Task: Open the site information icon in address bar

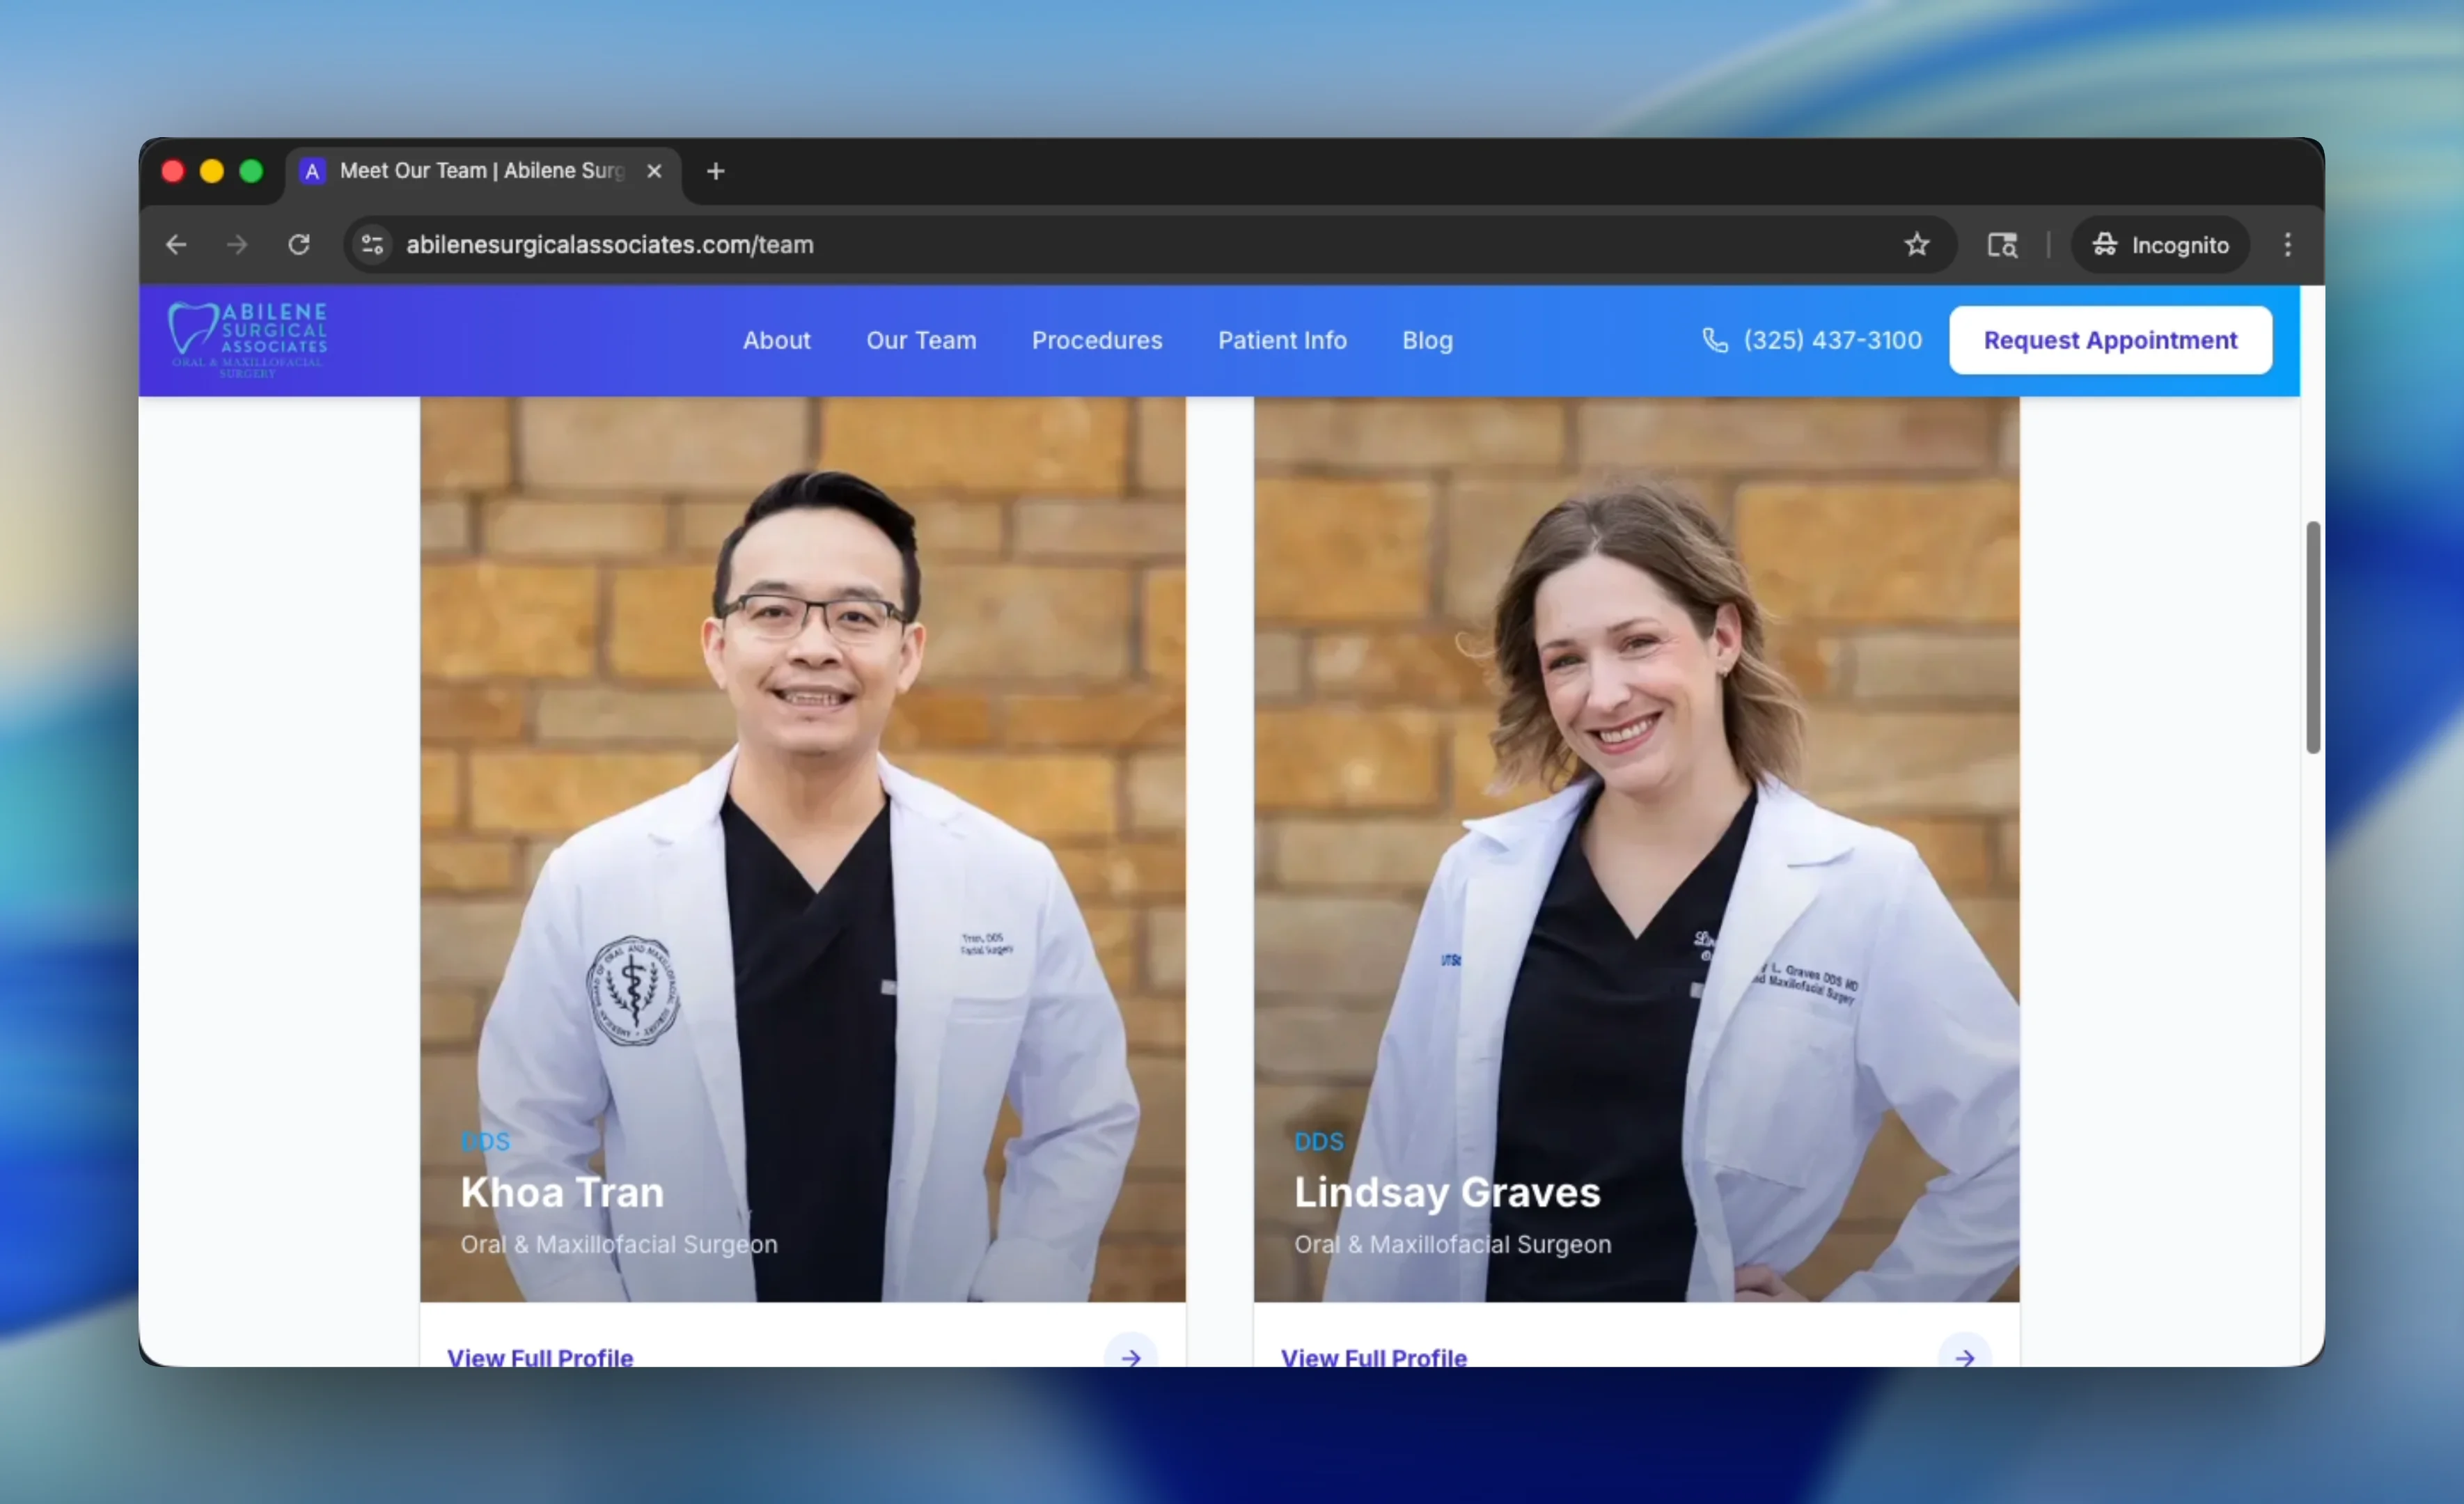Action: [x=372, y=244]
